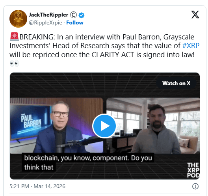Follow the @RippleXrpie account

pyautogui.click(x=75, y=23)
